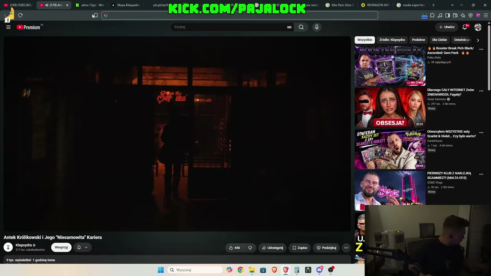Open the Booster Break live video thumbnail

pyautogui.click(x=390, y=66)
